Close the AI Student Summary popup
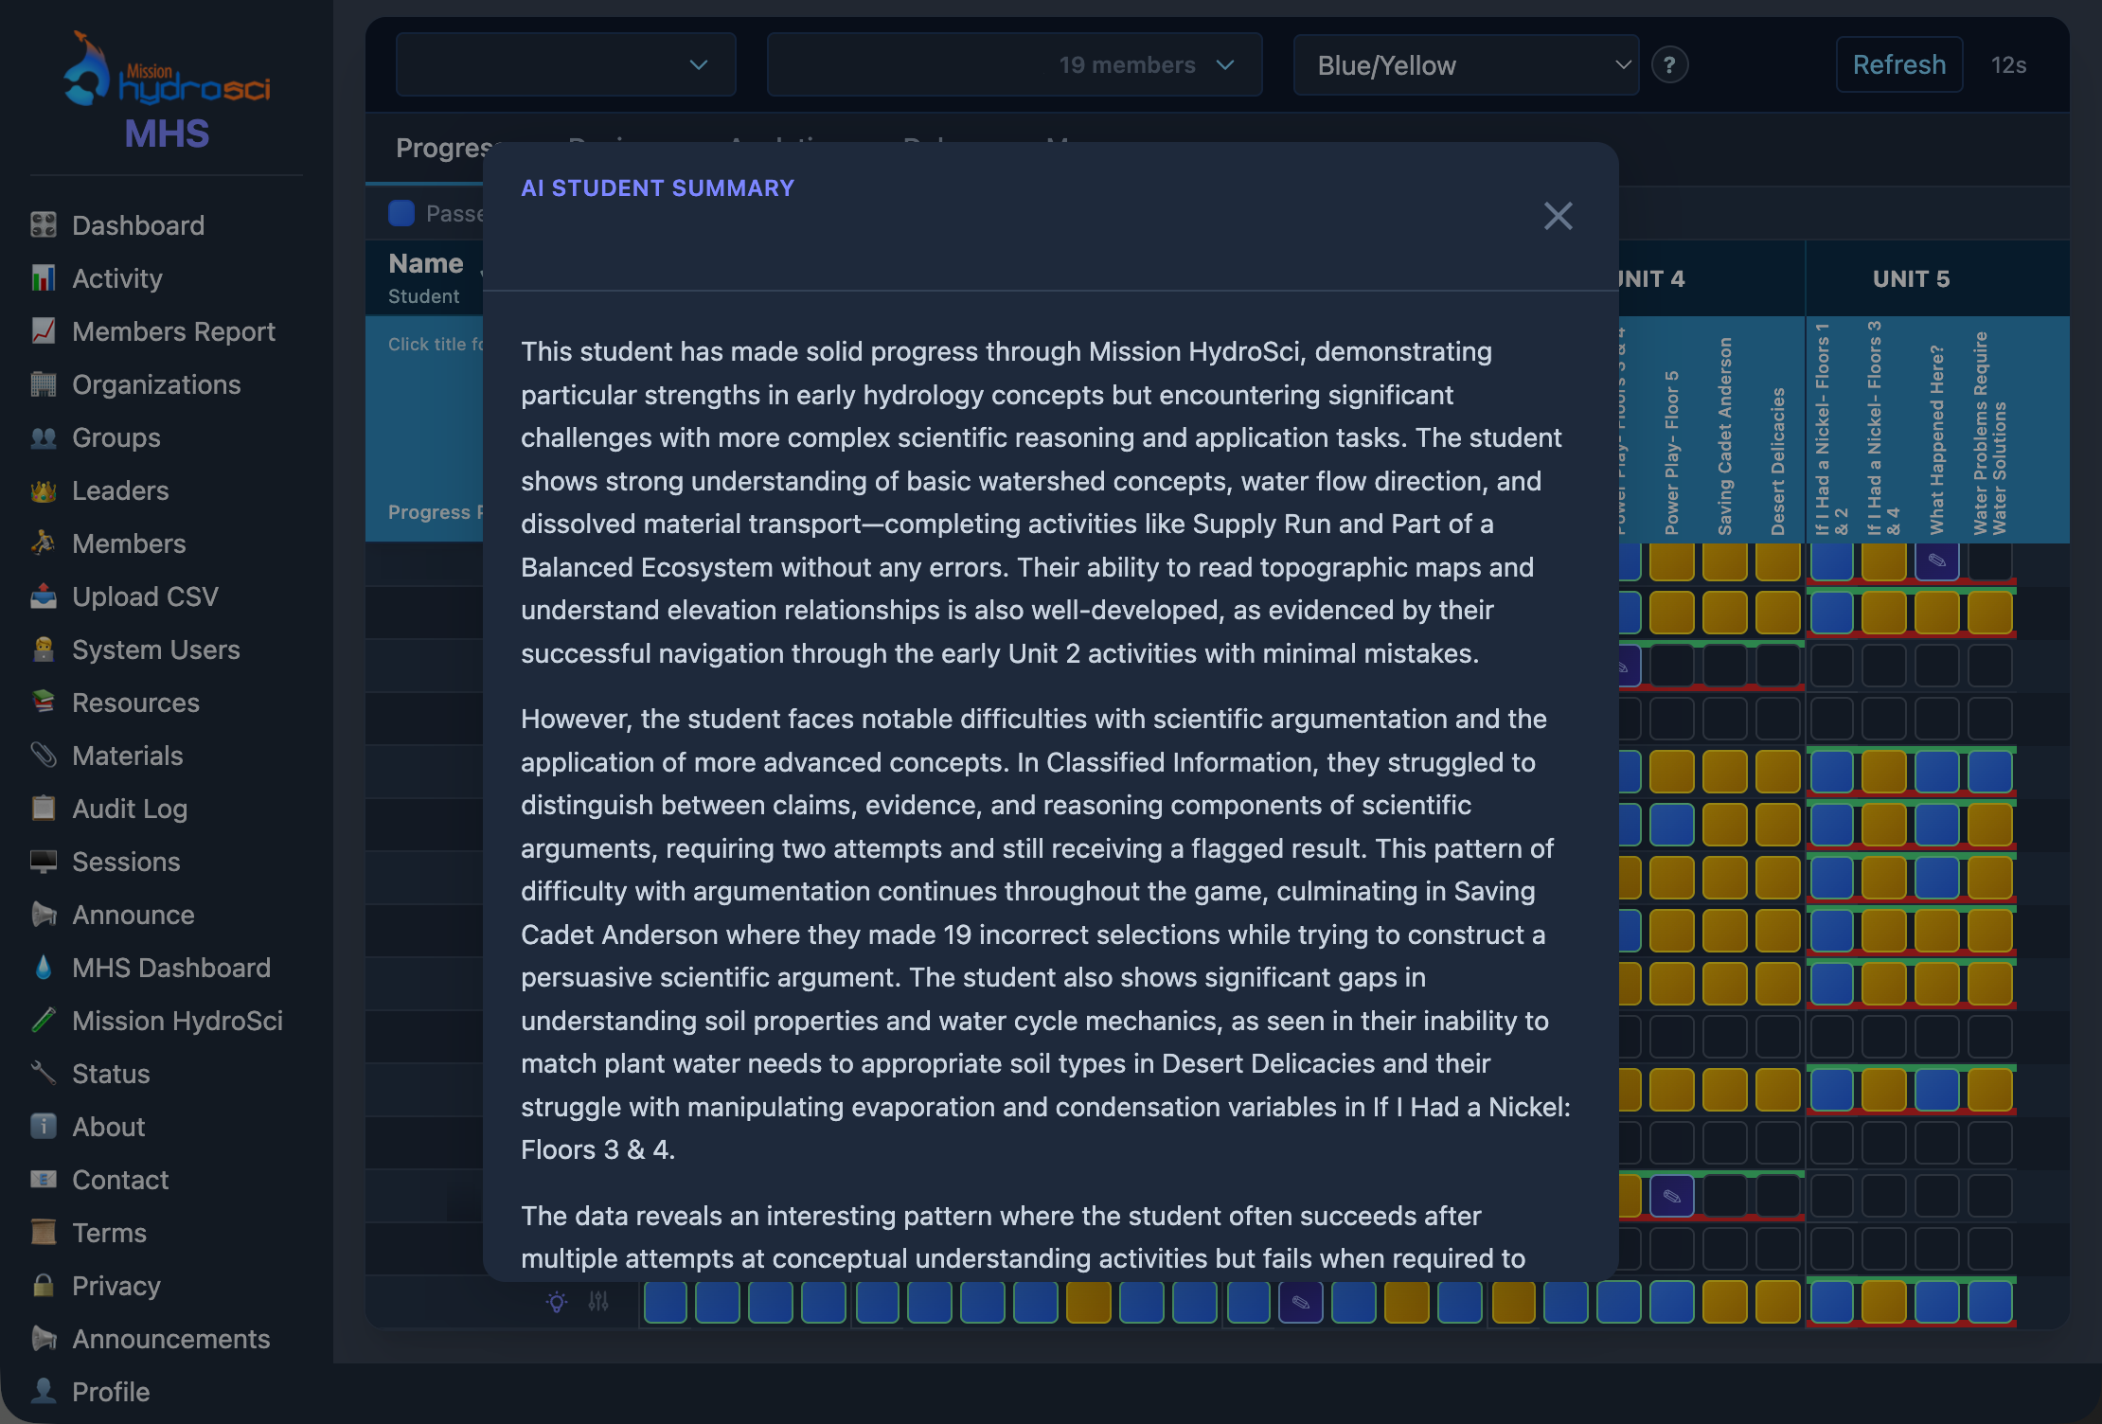The width and height of the screenshot is (2102, 1424). click(1558, 216)
